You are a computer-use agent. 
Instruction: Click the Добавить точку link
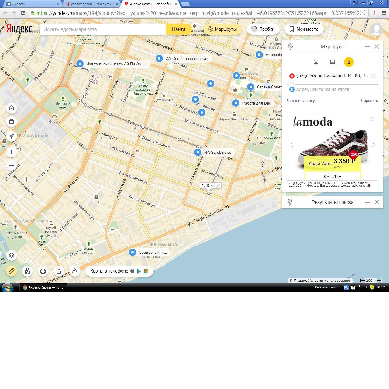click(x=301, y=100)
